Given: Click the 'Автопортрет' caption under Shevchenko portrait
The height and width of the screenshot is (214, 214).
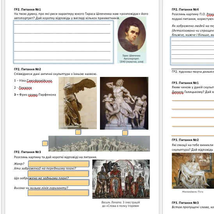Looking at the screenshot, I should (132, 59).
